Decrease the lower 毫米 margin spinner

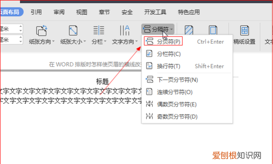(x=20, y=41)
